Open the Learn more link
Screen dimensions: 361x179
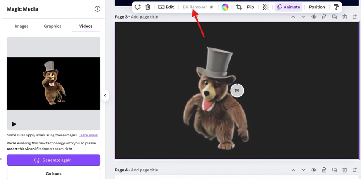[88, 135]
